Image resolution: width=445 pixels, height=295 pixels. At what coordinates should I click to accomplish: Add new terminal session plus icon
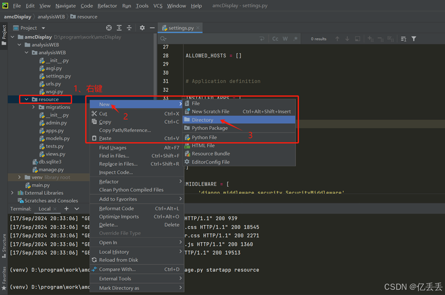66,209
